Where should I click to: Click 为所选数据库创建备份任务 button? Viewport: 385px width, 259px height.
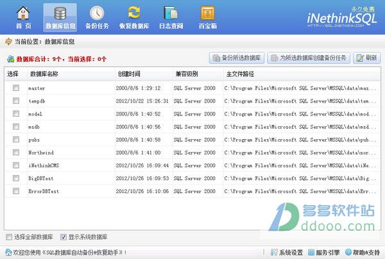309,58
